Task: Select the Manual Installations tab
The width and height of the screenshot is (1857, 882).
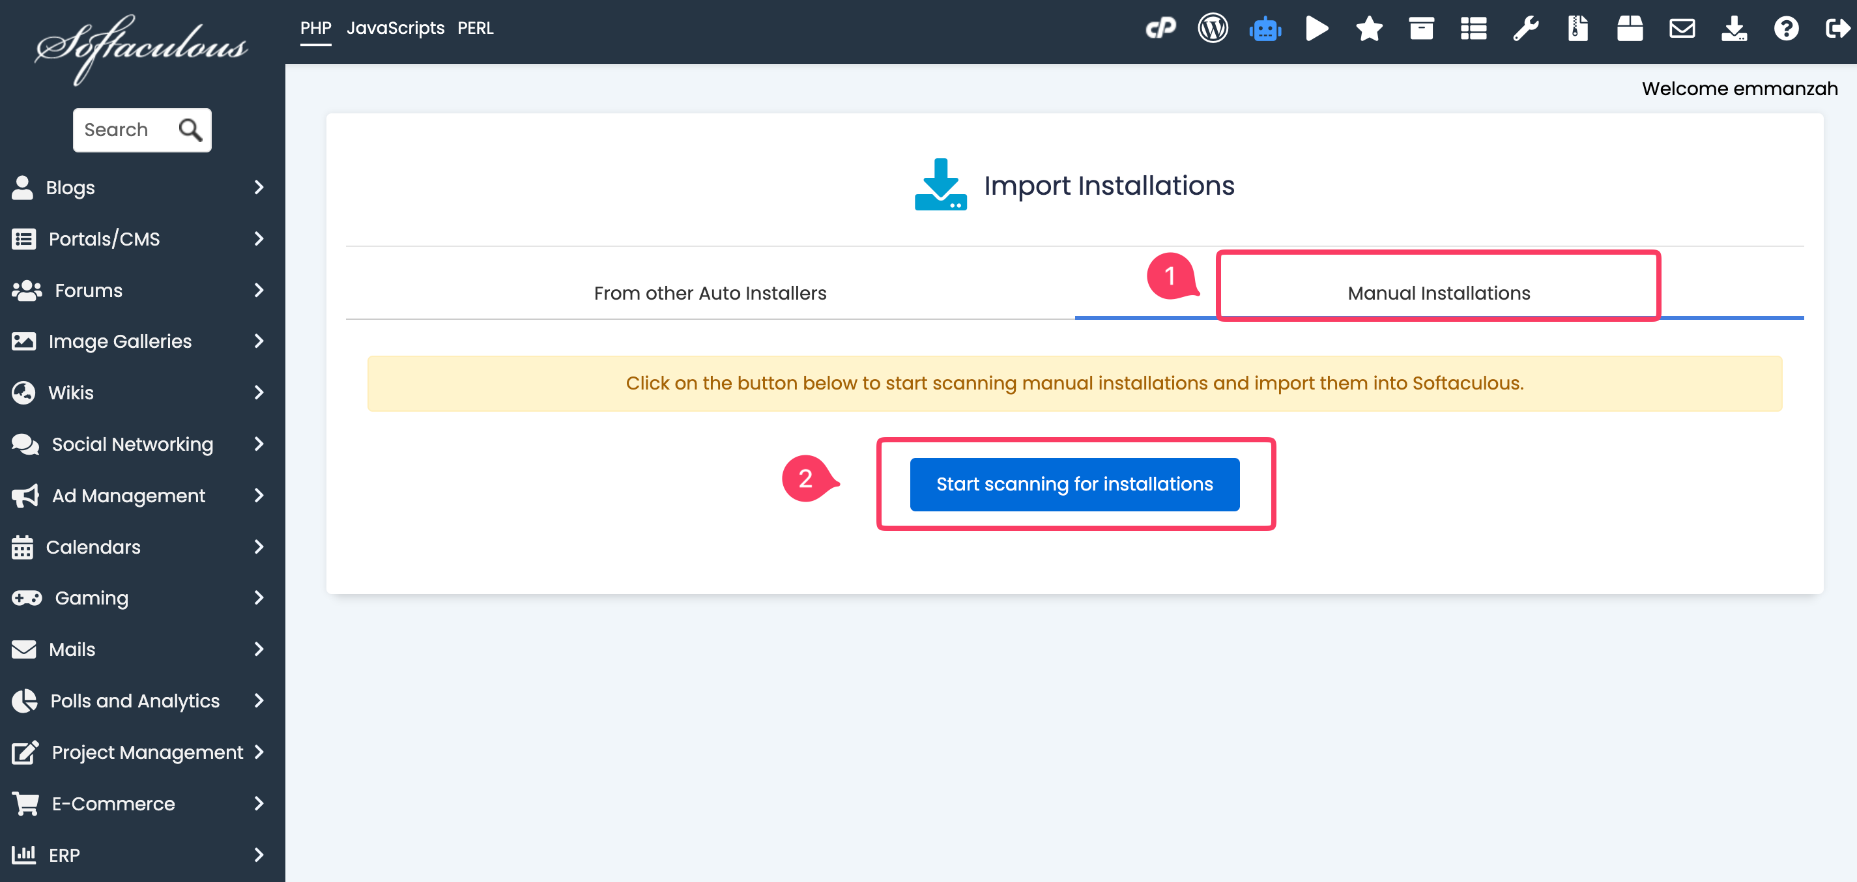Action: pyautogui.click(x=1439, y=293)
